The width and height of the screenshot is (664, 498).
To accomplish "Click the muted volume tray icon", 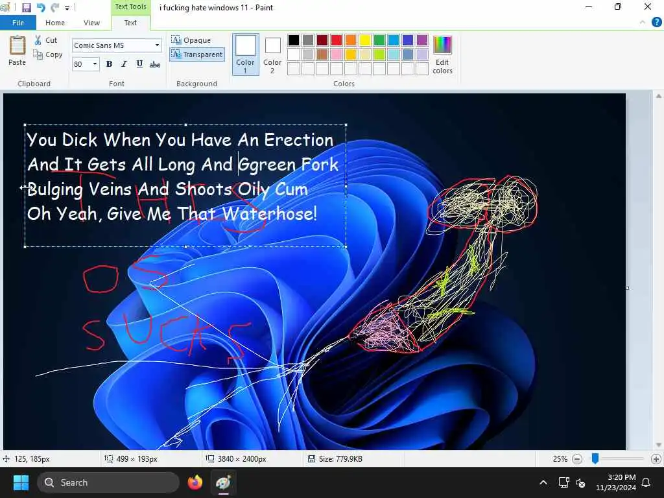I will [x=580, y=482].
